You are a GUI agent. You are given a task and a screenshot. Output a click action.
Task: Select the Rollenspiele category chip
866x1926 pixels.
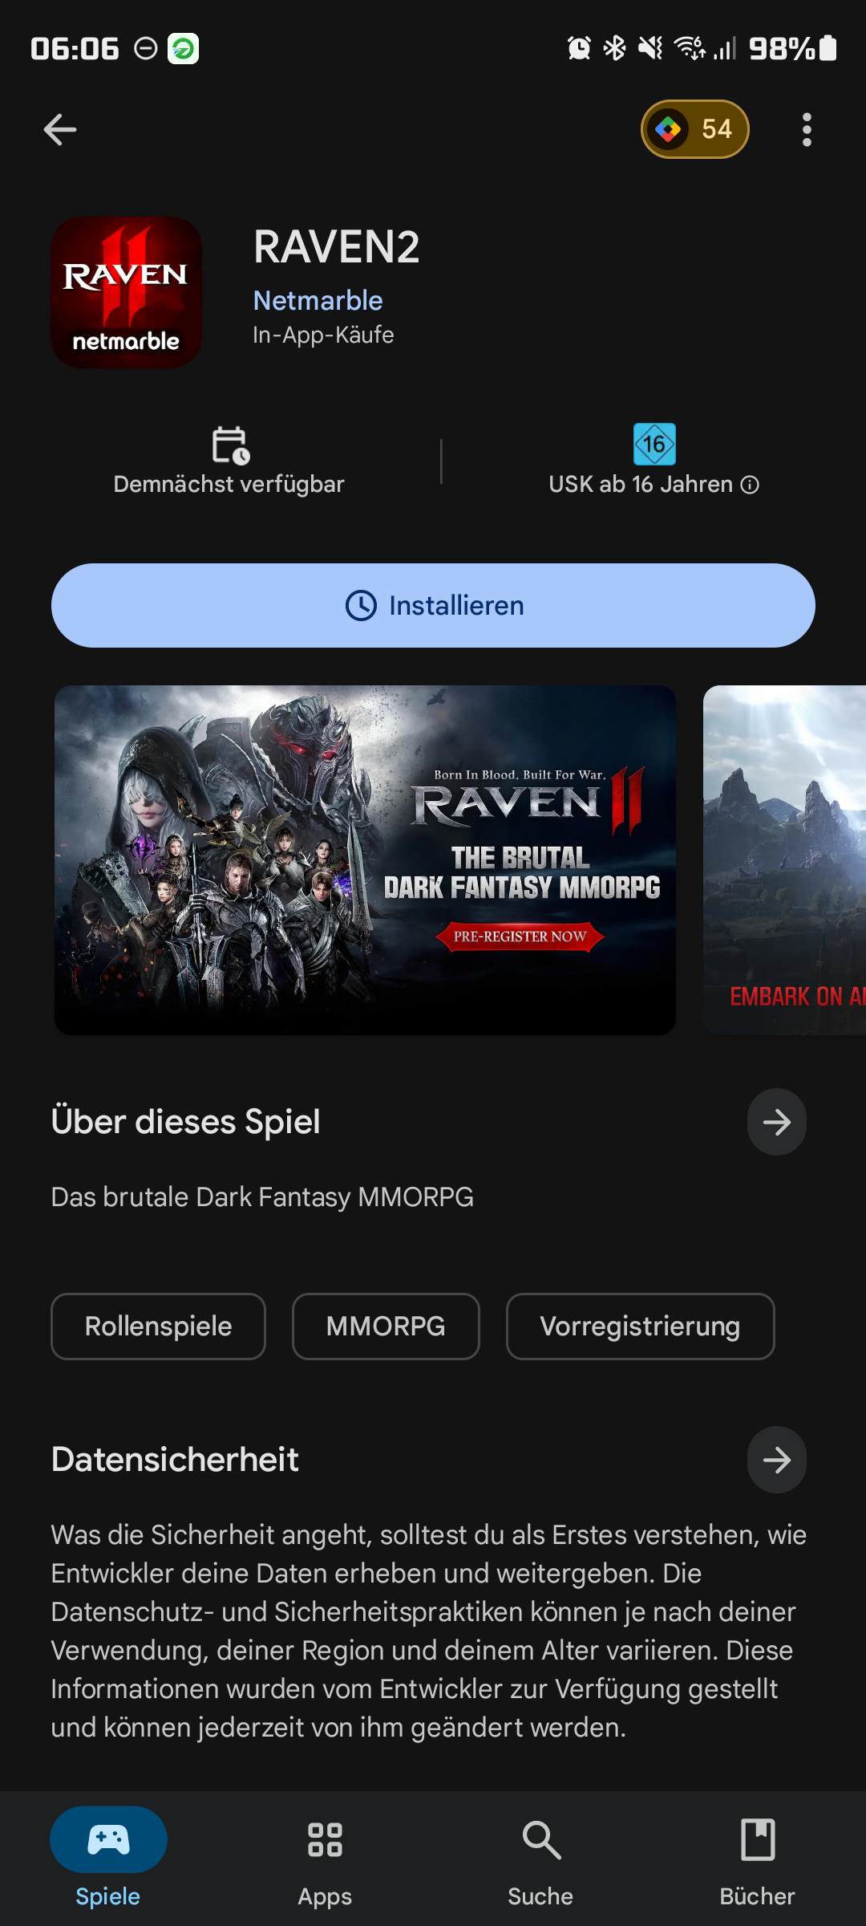point(158,1327)
